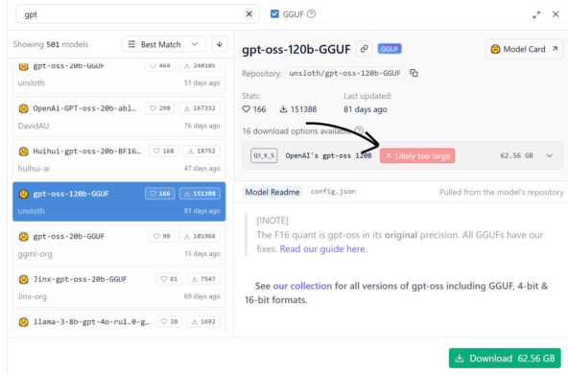Viewport: 568px width, 374px height.
Task: Click the Likely too large warning
Action: (417, 156)
